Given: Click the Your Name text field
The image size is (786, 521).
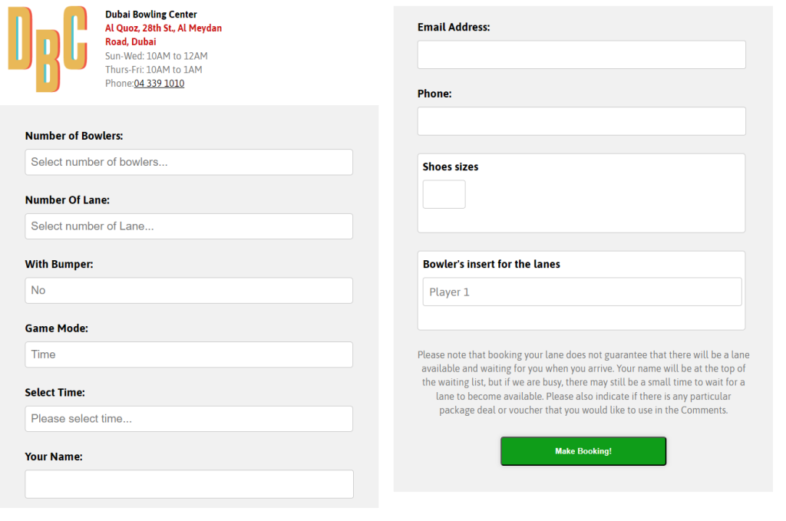Looking at the screenshot, I should click(189, 484).
